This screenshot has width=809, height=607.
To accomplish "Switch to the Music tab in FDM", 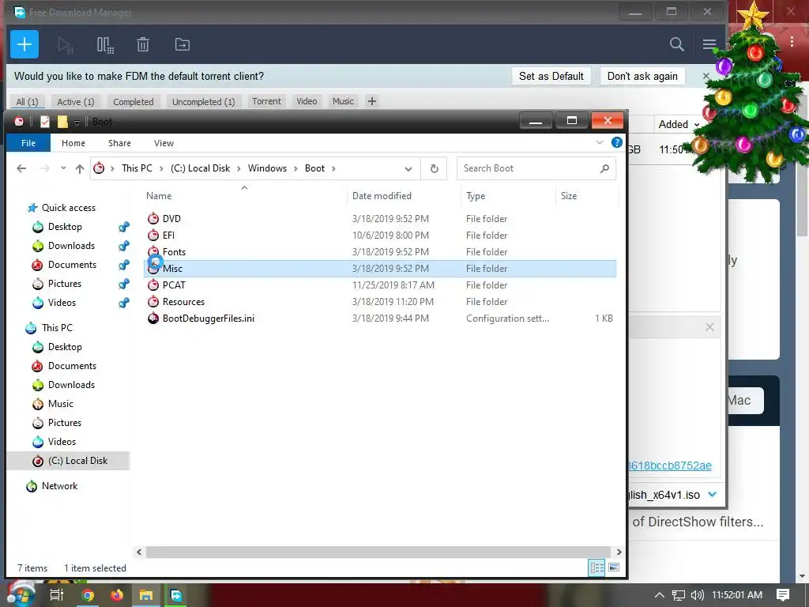I will tap(343, 101).
